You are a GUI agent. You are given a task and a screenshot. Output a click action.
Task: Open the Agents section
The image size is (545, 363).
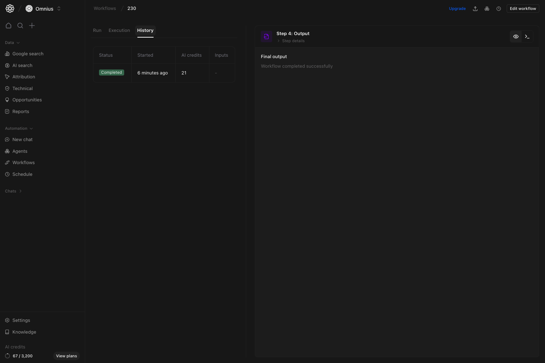pos(20,151)
